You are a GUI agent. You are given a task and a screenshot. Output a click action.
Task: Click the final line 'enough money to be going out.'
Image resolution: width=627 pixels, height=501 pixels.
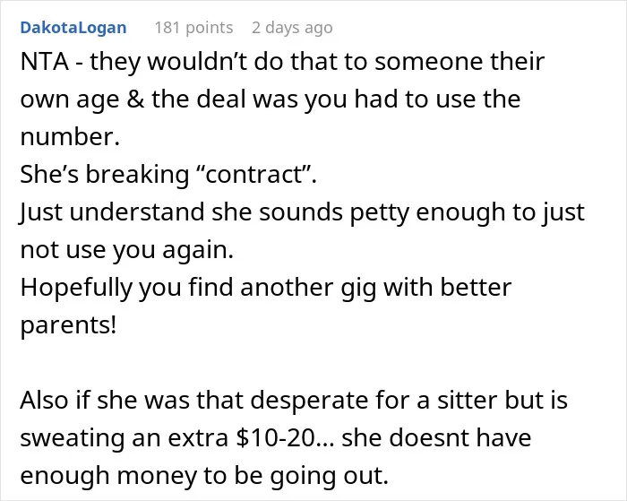204,475
